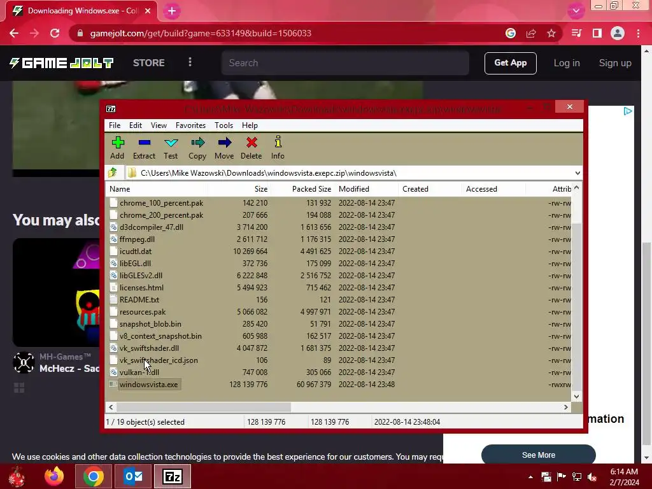Open Firefox from the taskbar
Viewport: 652px width, 489px height.
click(x=54, y=476)
